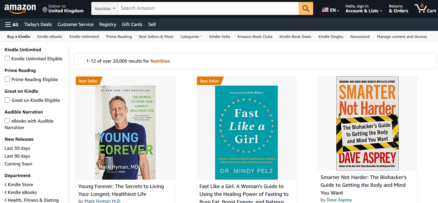
Task: Open Smarter Not Harder title link
Action: [364, 185]
